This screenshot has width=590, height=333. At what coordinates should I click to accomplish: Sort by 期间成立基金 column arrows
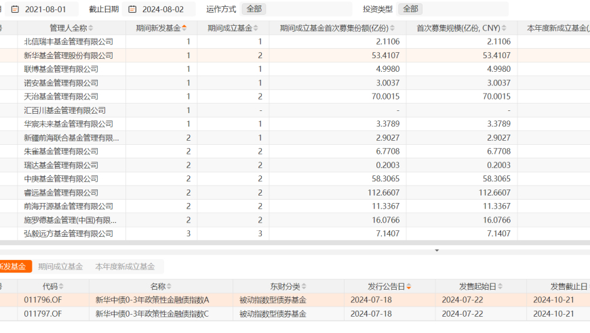point(256,28)
